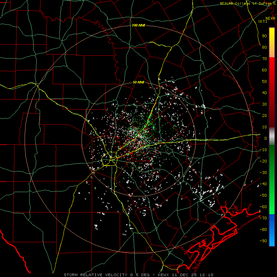The image size is (277, 277).
Task: Click the 90 value on velocity scale
Action: point(264,36)
